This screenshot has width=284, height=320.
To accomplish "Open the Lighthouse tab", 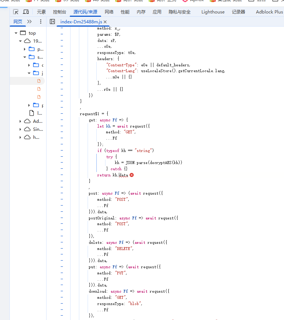I will tap(213, 12).
